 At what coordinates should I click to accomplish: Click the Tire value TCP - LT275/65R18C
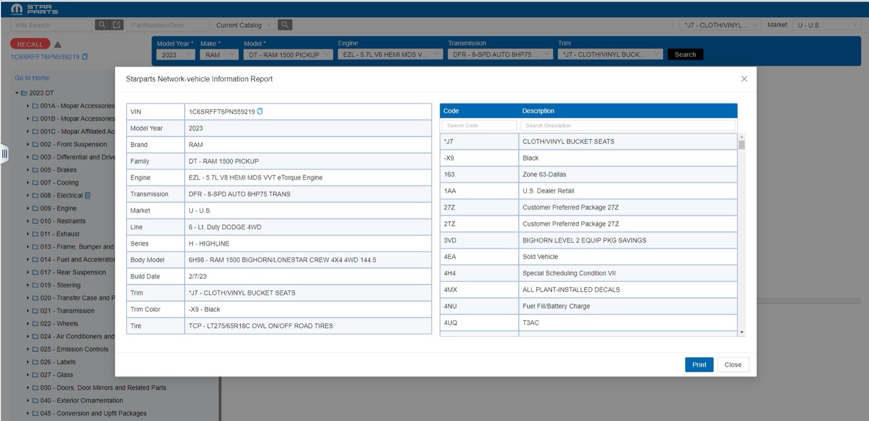click(308, 326)
